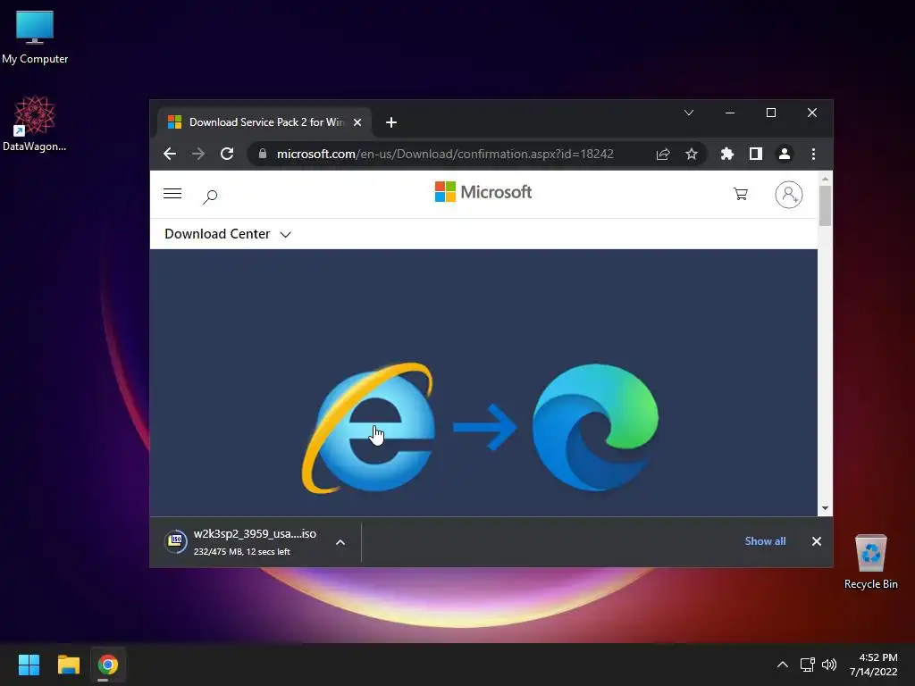915x686 pixels.
Task: Bookmark this page with the star icon
Action: (x=692, y=154)
